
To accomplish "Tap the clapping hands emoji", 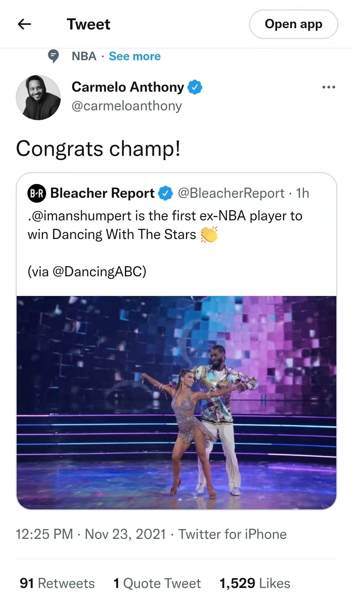I will [209, 234].
